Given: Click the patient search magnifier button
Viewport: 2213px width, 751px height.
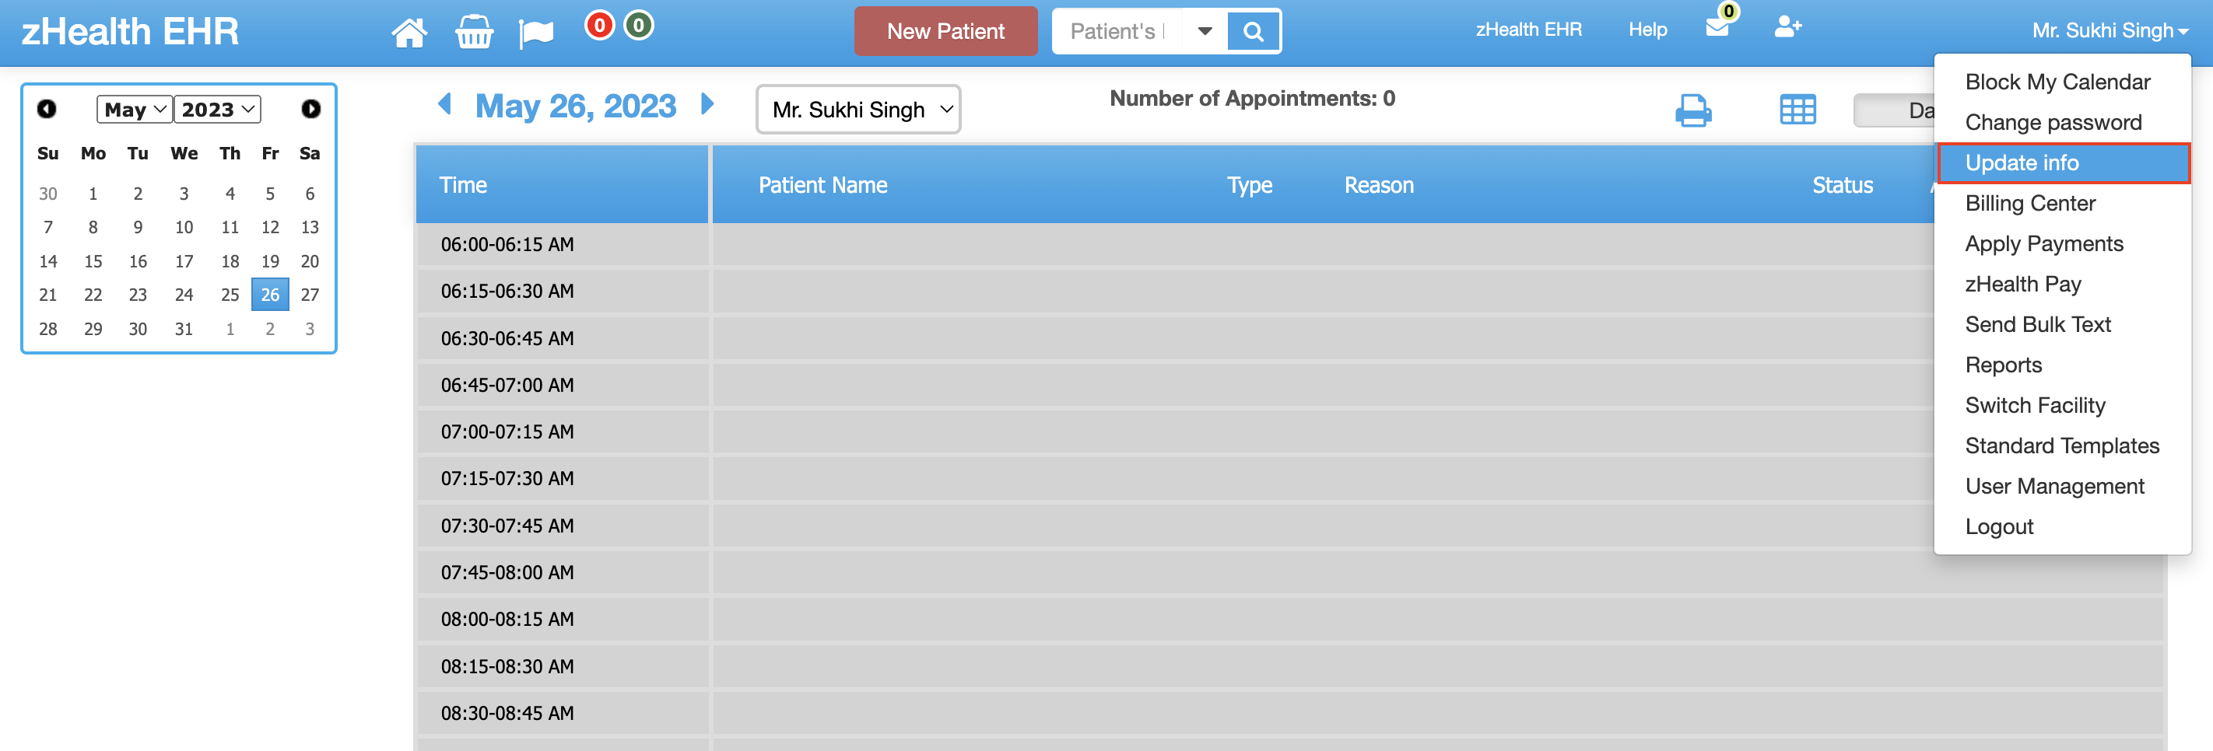Looking at the screenshot, I should 1254,32.
